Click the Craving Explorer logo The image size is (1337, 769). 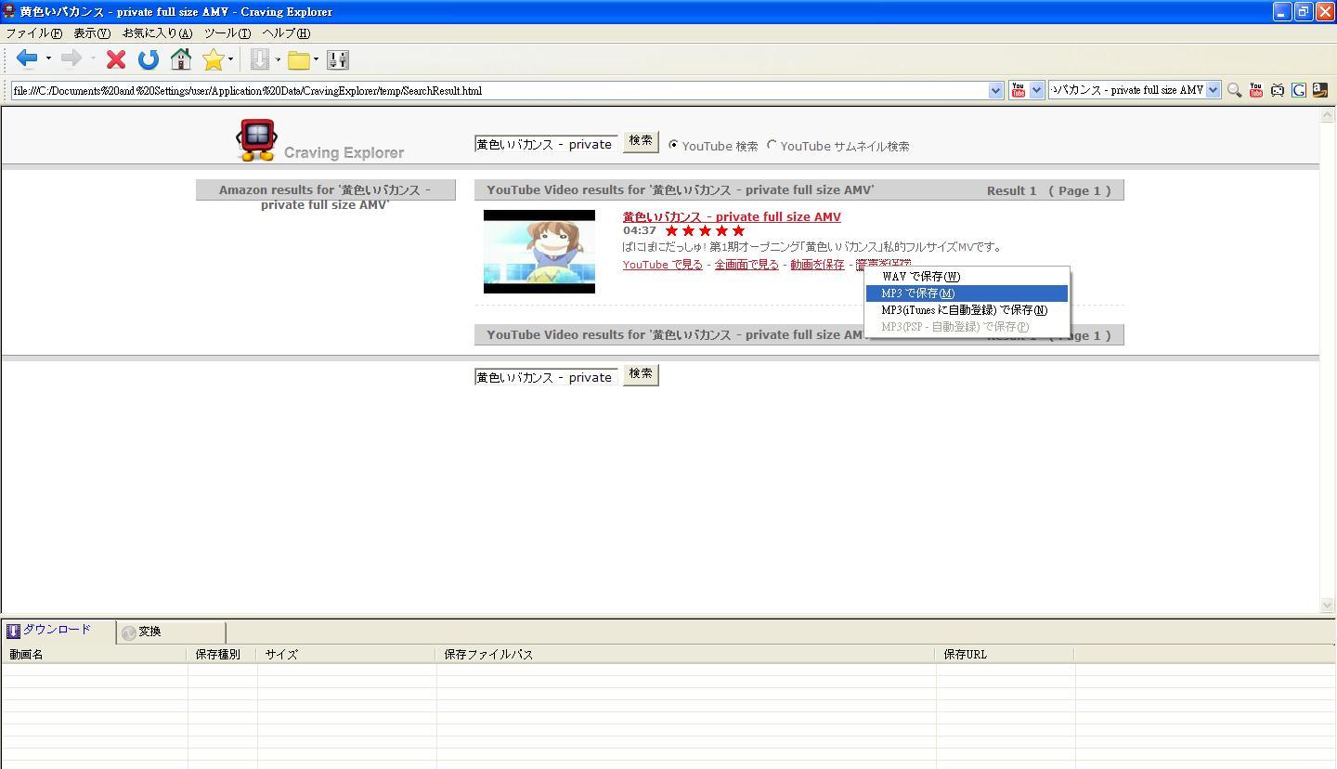click(x=320, y=140)
